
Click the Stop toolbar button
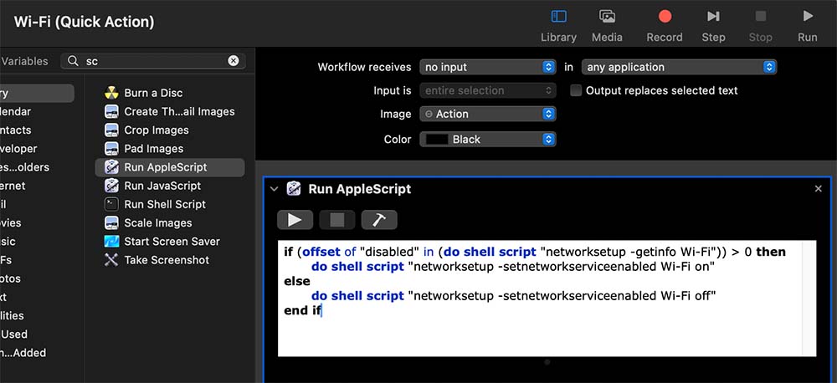[761, 26]
